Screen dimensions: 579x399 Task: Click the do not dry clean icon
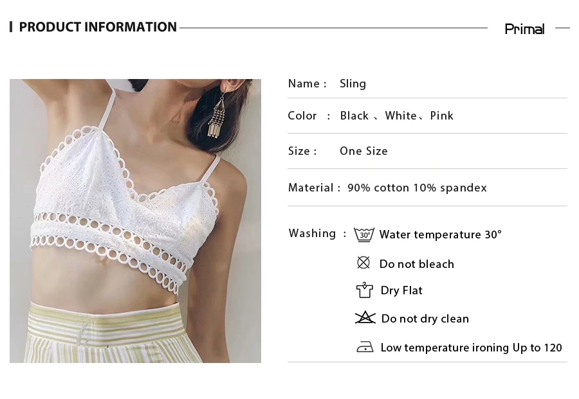coord(365,317)
